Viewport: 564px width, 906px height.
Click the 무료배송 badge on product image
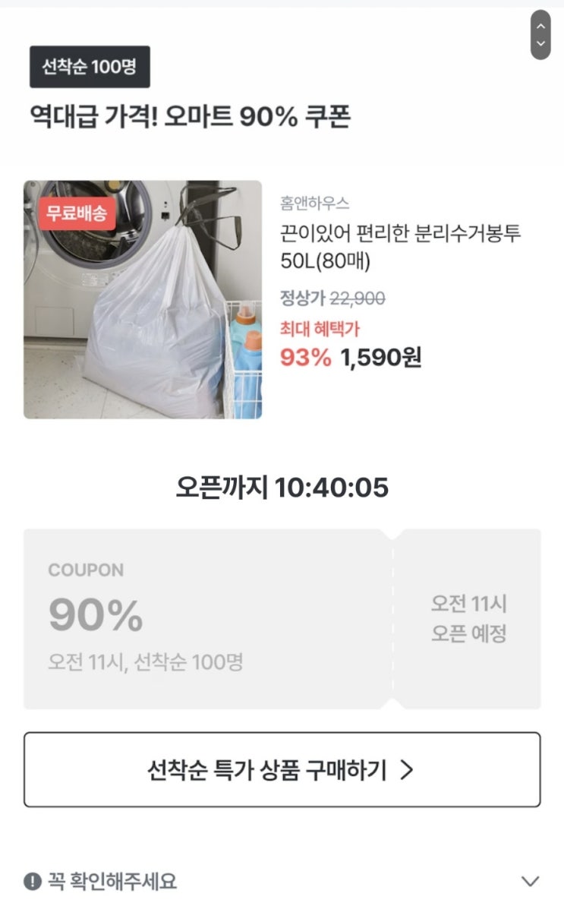tap(77, 213)
